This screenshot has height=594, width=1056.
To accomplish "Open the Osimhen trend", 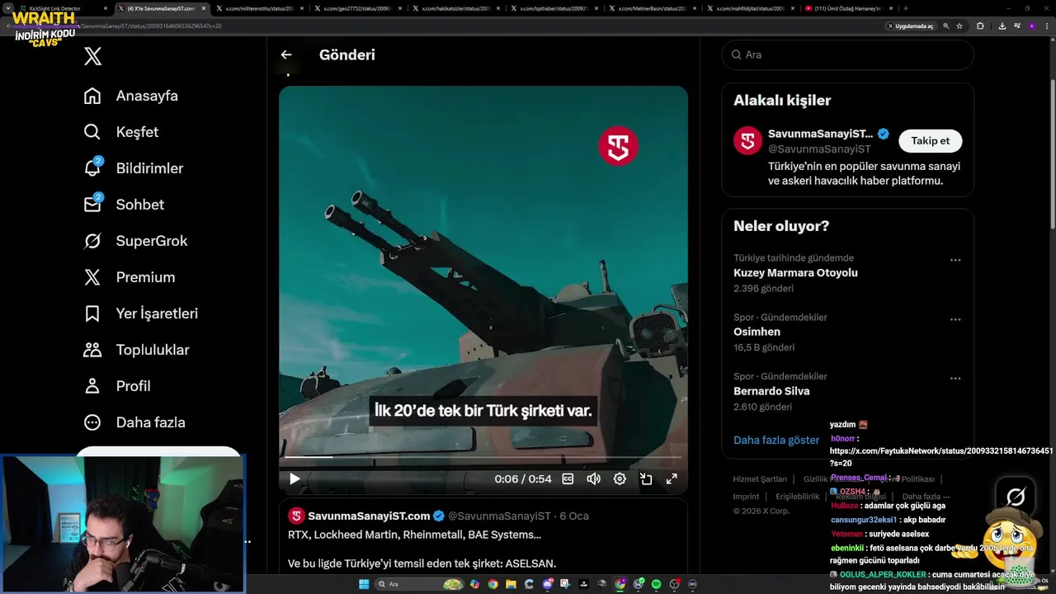I will coord(757,332).
